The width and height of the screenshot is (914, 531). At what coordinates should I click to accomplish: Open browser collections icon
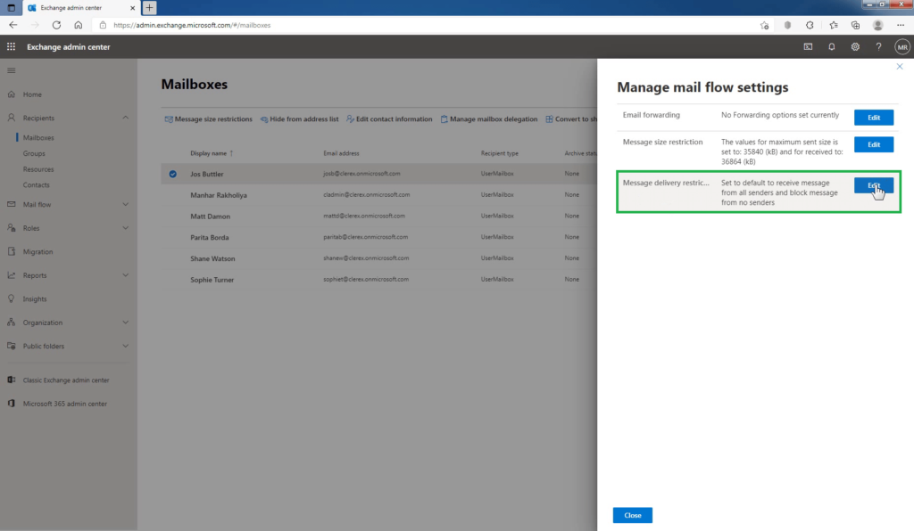[855, 25]
